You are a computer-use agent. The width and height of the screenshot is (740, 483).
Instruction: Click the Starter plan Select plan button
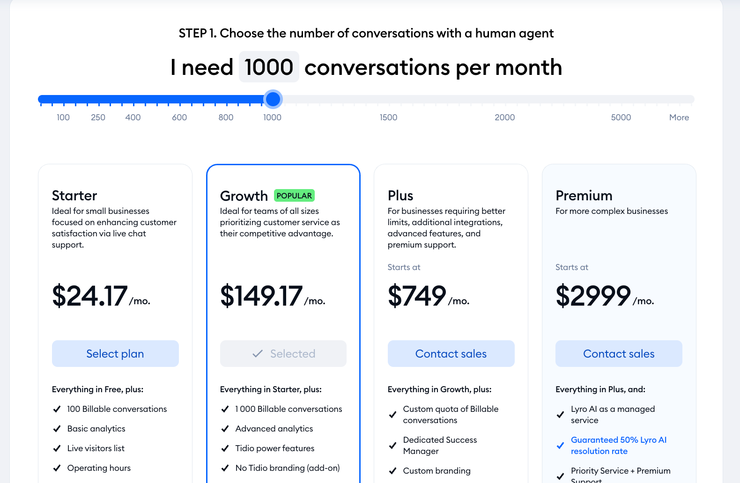(115, 354)
